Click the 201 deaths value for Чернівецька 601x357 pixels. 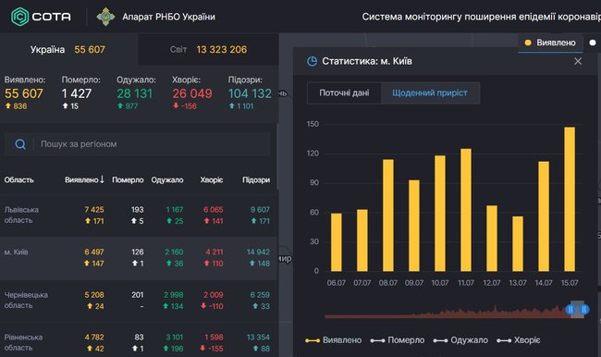click(x=138, y=295)
